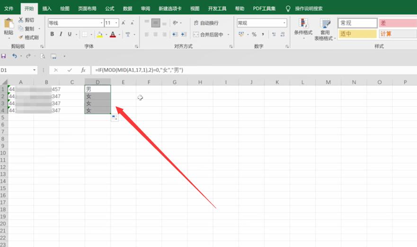Viewport: 417px width, 247px height.
Task: Open the font size dropdown
Action: tap(116, 23)
